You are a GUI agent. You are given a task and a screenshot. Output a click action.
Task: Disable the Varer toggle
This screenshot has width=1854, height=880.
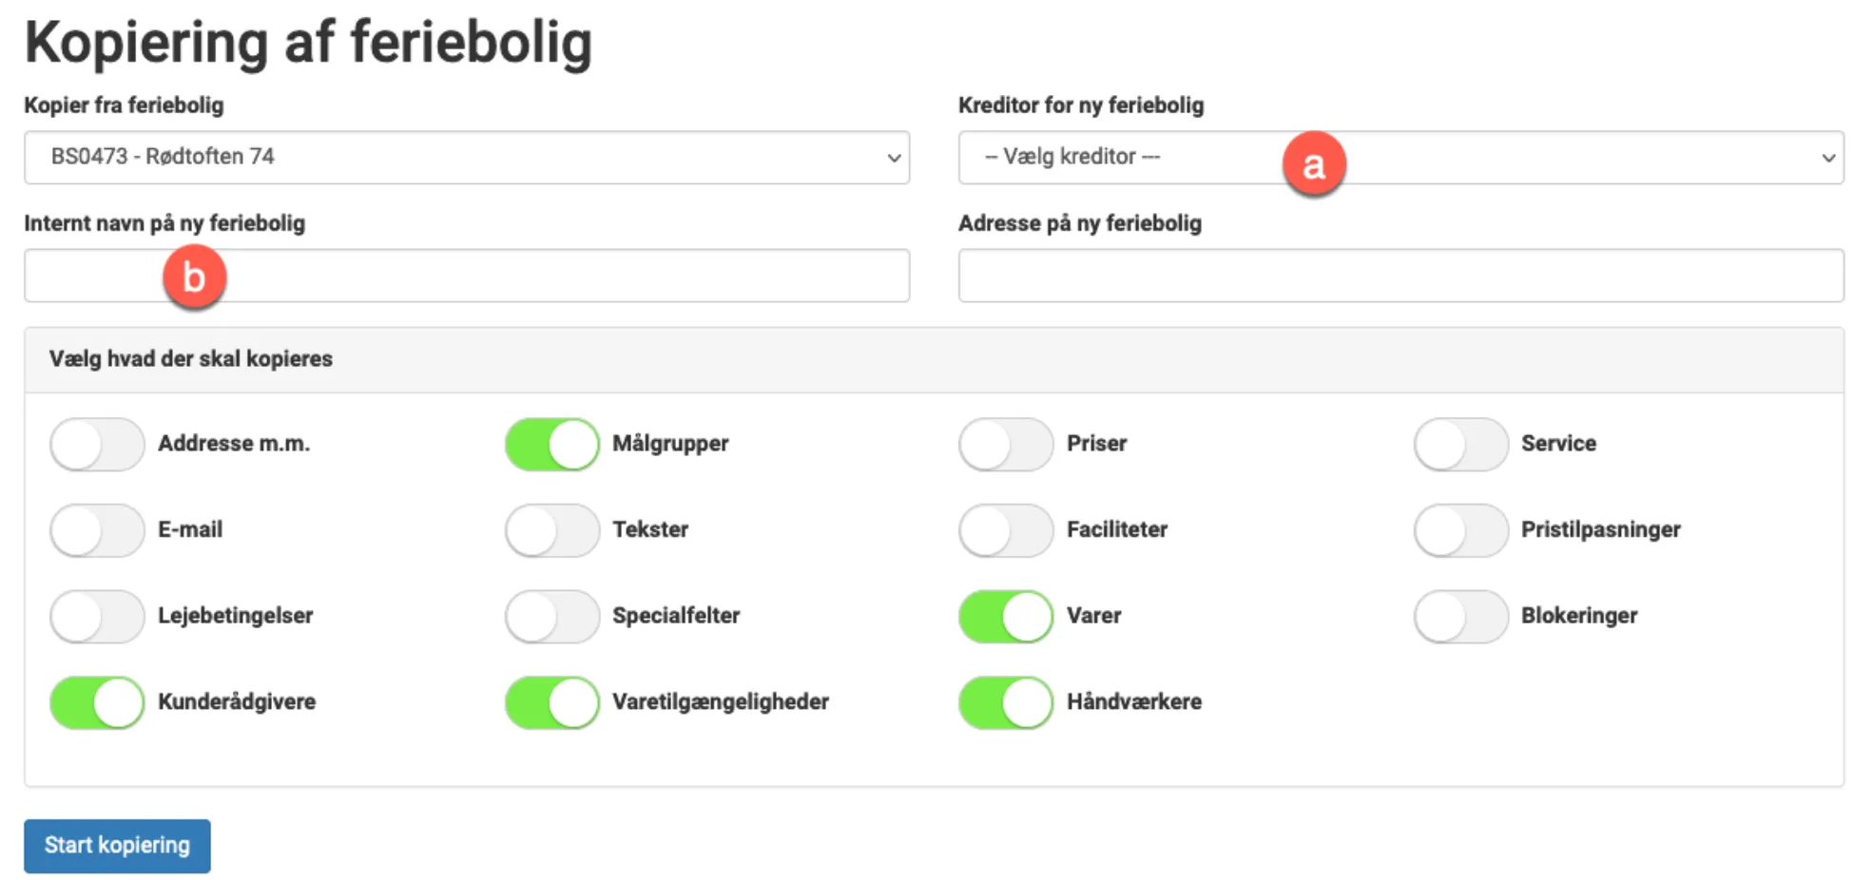coord(1005,616)
